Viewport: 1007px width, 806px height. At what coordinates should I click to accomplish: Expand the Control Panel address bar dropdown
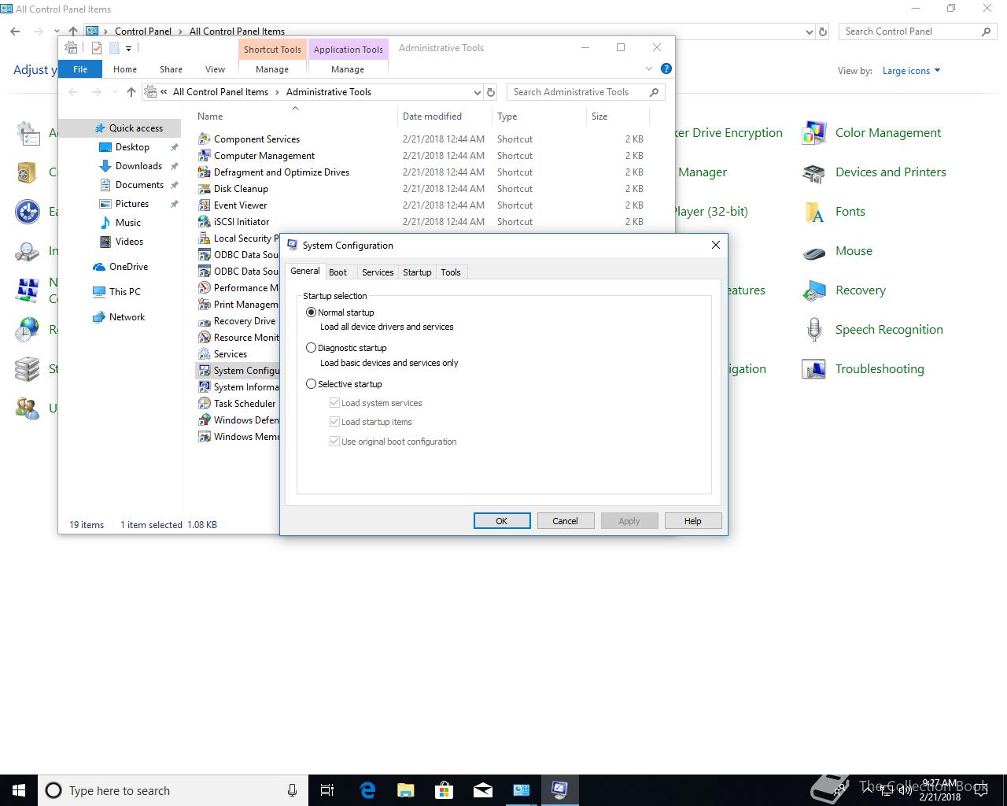click(x=810, y=31)
